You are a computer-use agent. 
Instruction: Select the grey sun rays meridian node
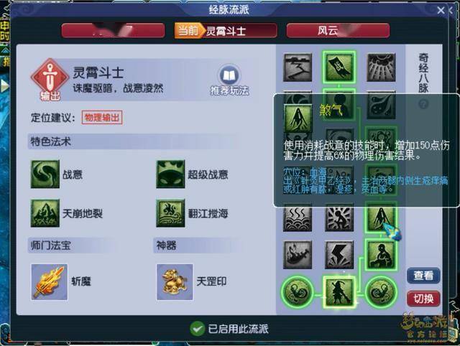click(381, 67)
